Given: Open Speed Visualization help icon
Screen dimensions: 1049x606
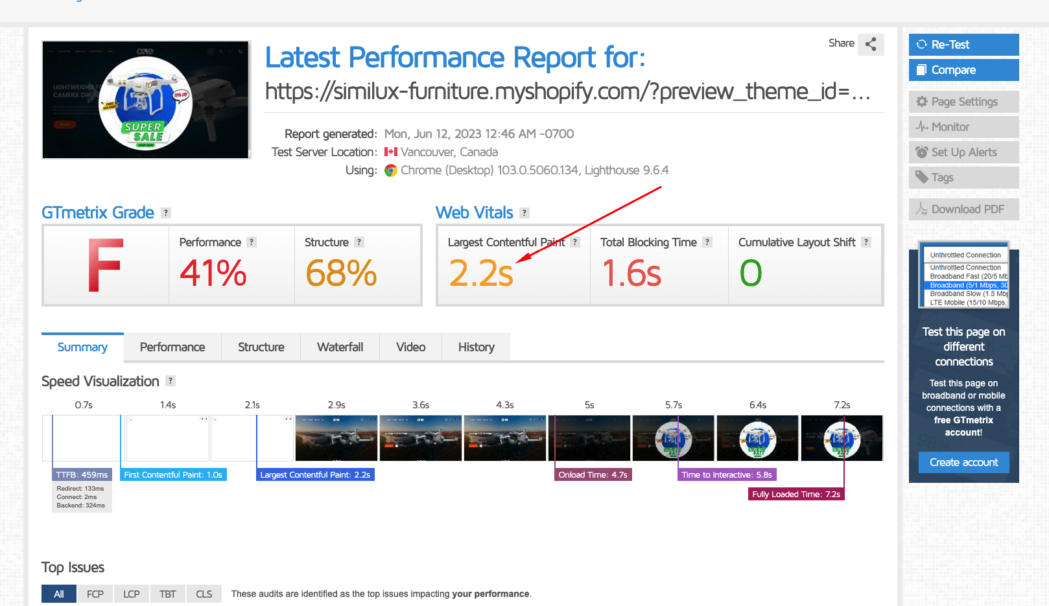Looking at the screenshot, I should (171, 380).
